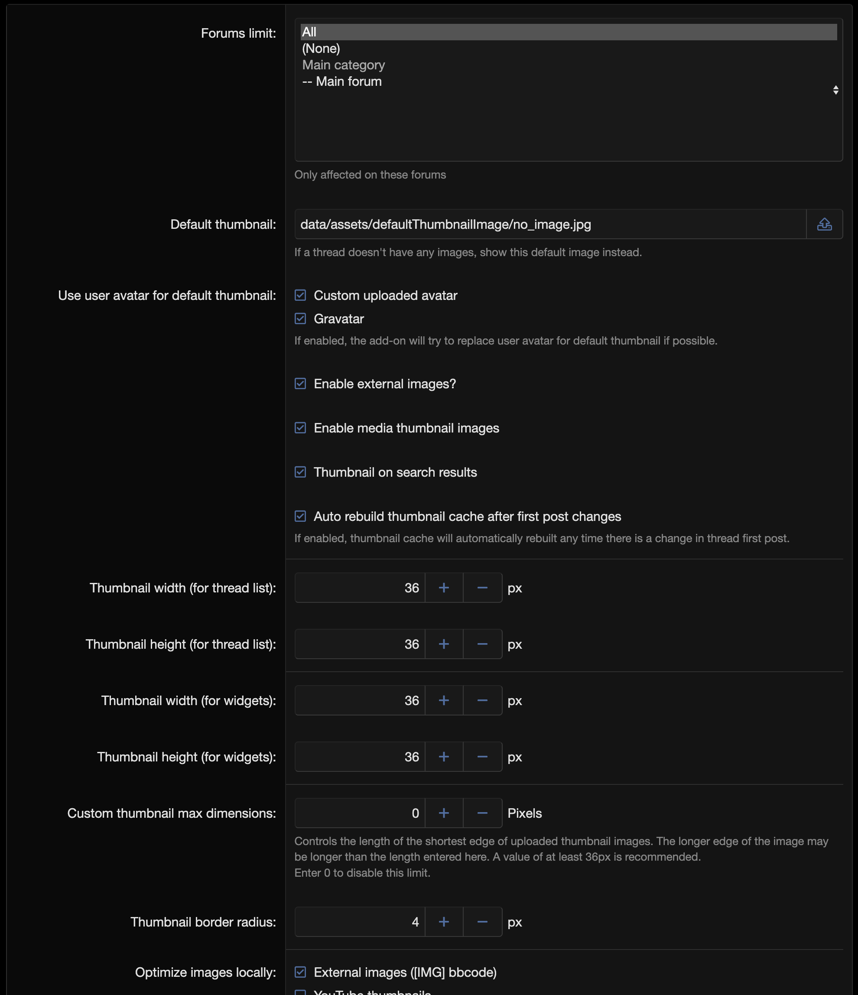
Task: Uncheck Custom uploaded avatar option
Action: coord(300,295)
